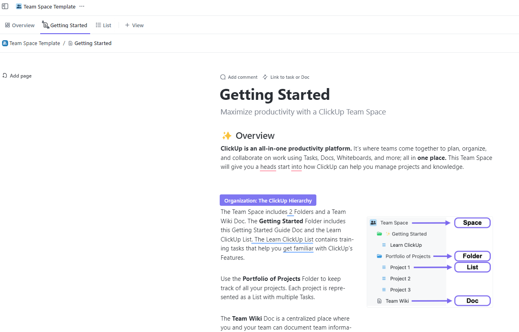Click the Add comment button
This screenshot has width=519, height=332.
click(x=239, y=77)
